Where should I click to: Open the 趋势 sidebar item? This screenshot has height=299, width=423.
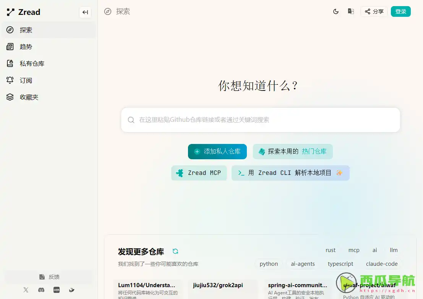click(x=49, y=47)
